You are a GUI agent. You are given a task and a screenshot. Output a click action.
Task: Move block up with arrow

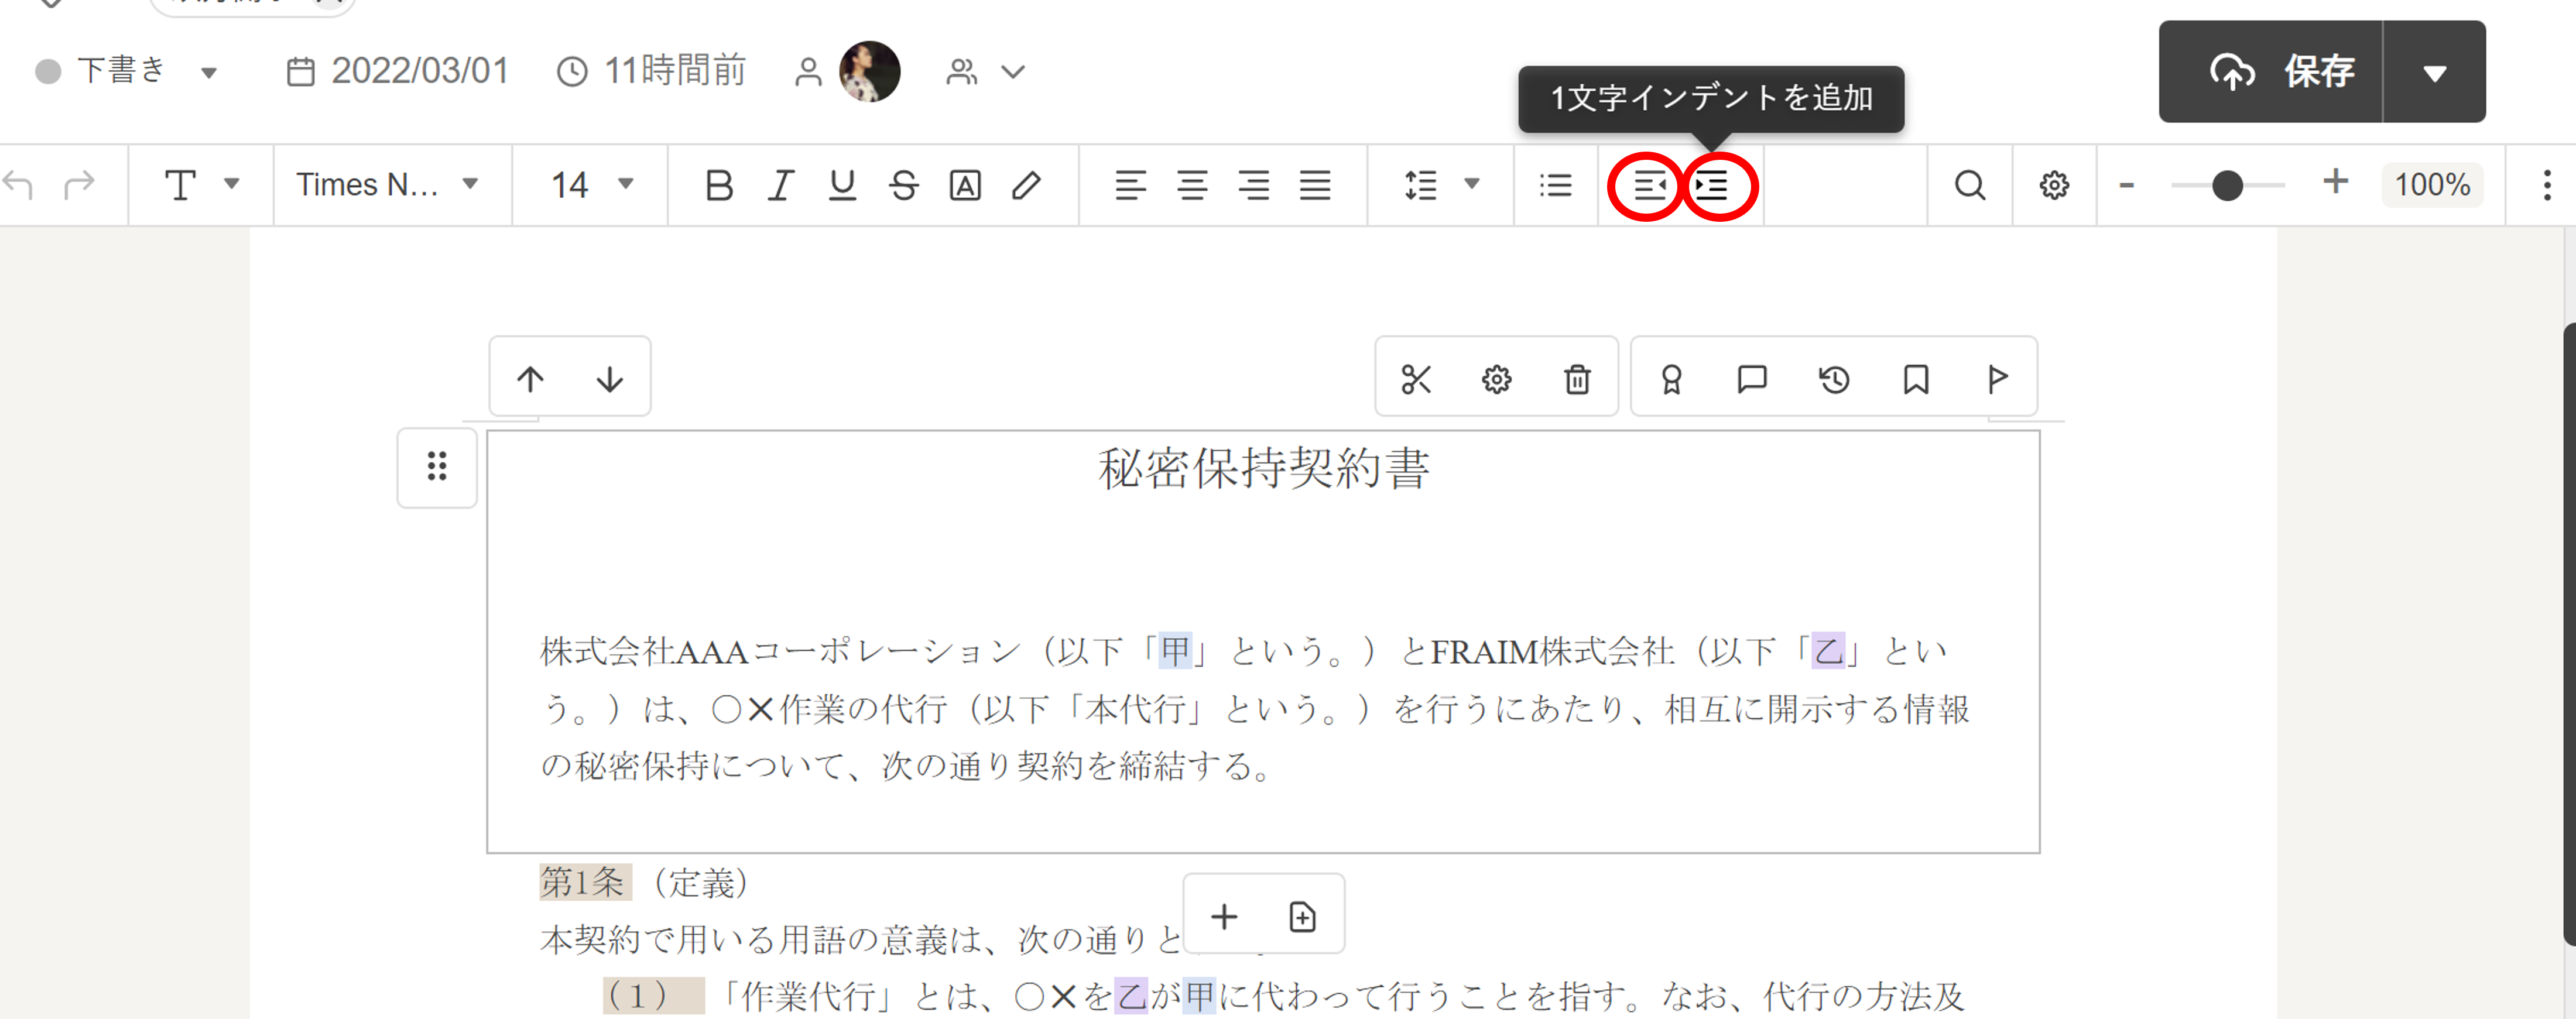530,379
